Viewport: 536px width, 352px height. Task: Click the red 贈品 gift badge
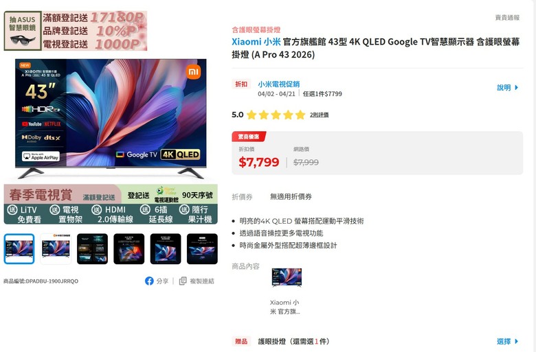coord(241,341)
